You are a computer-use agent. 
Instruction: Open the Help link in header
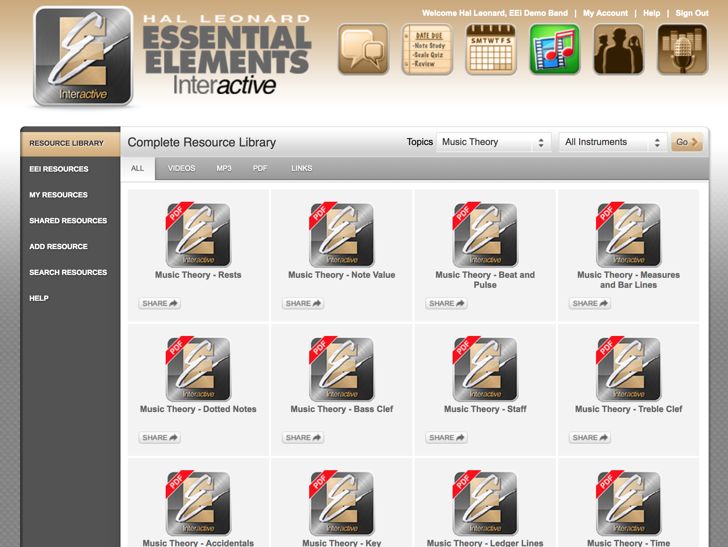coord(652,13)
